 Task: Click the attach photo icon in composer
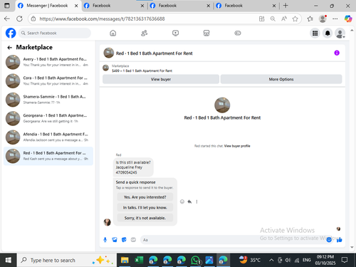[x=115, y=240]
